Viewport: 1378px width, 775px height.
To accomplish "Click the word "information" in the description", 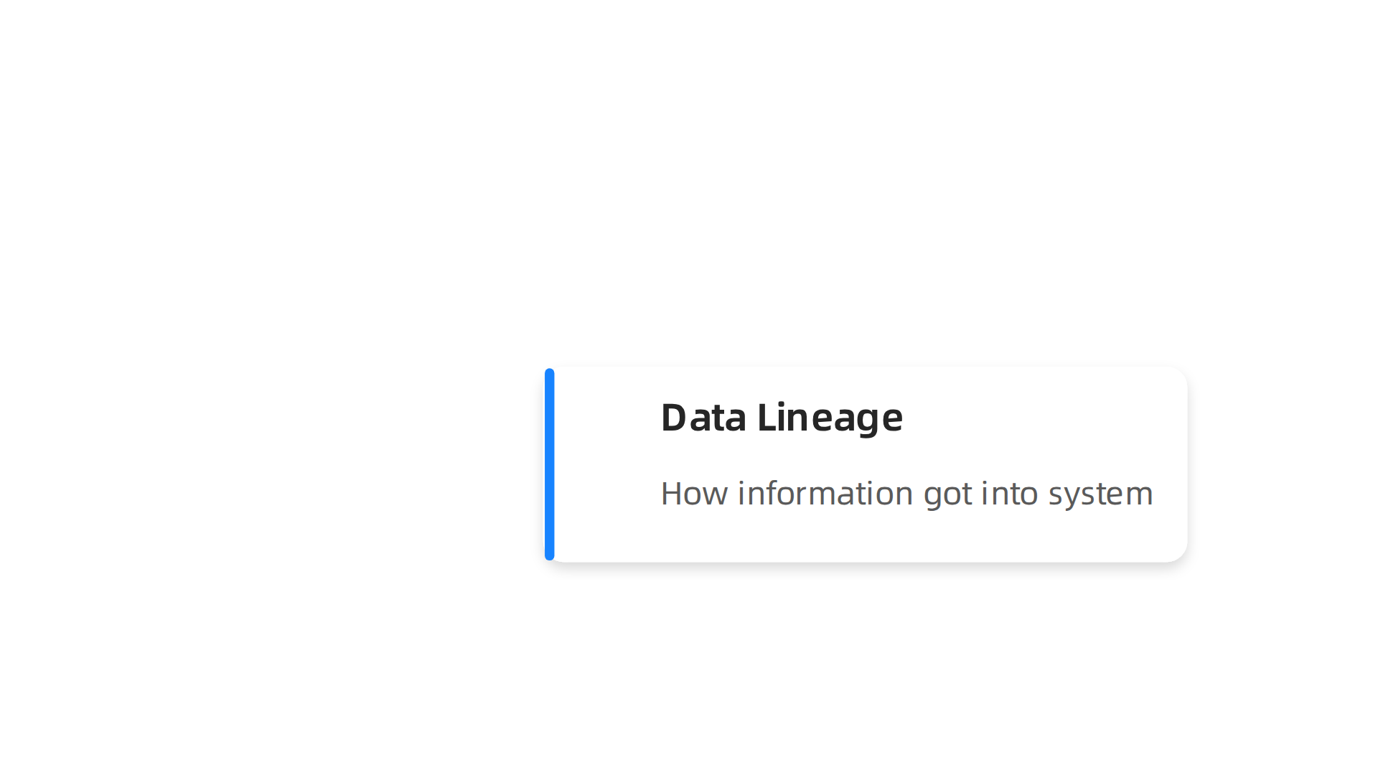I will pos(825,493).
